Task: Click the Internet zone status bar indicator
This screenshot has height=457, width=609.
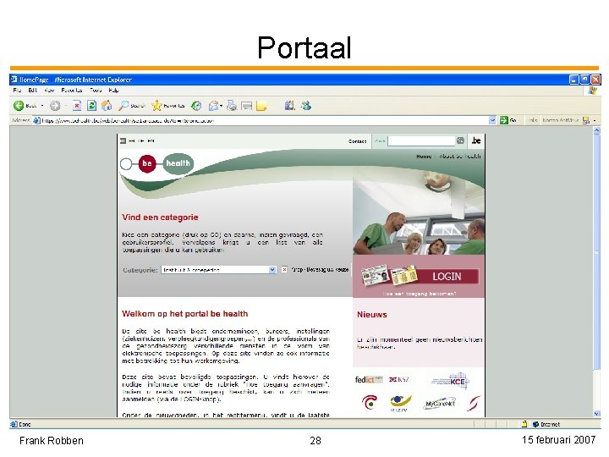Action: click(546, 424)
